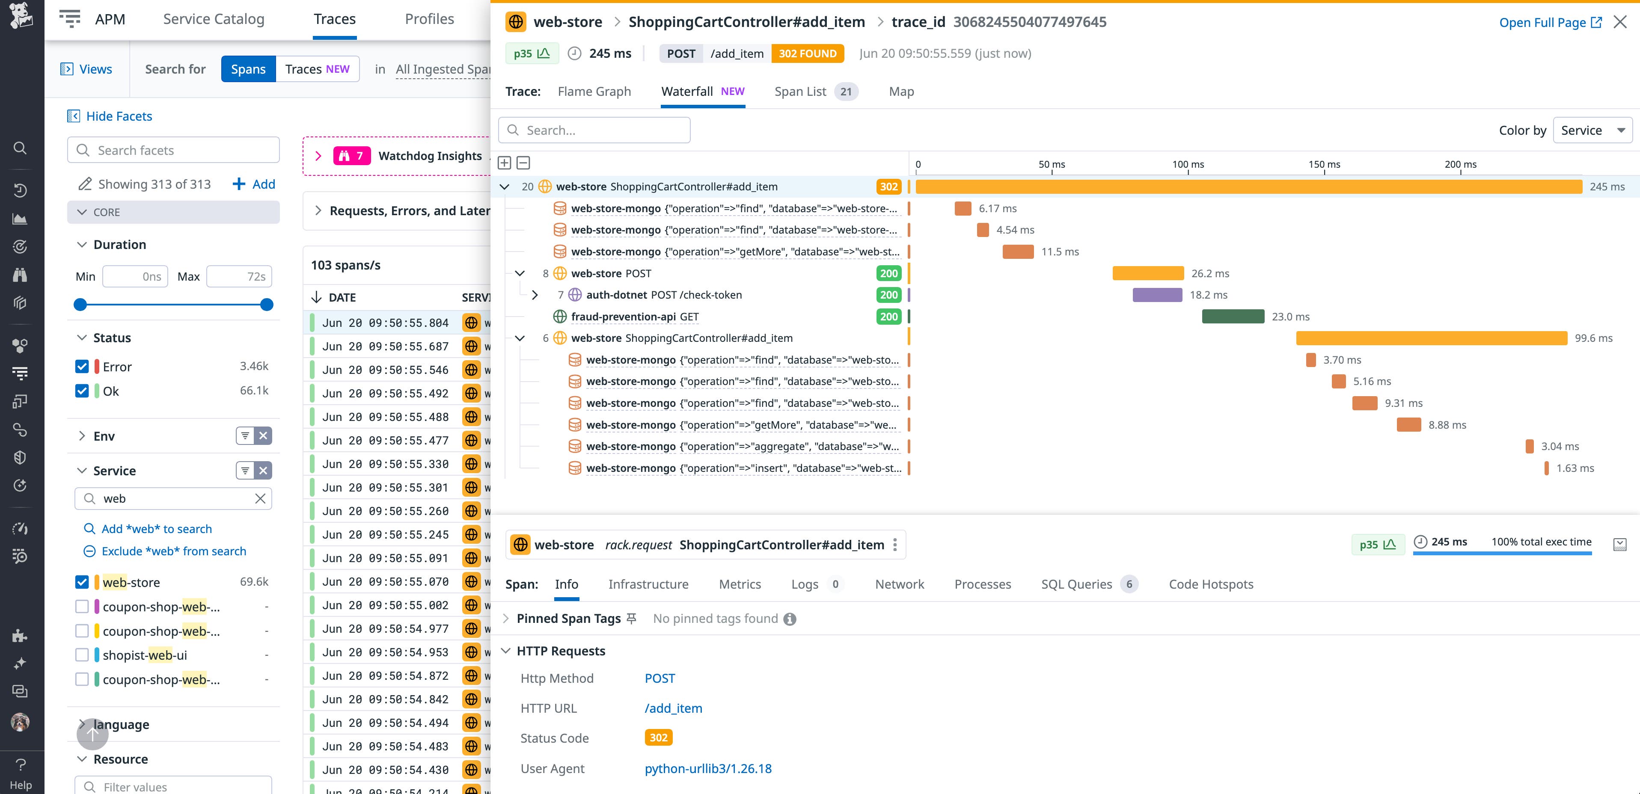The image size is (1640, 794).
Task: Click the pin icon beside Pinned Span Tags
Action: (x=632, y=619)
